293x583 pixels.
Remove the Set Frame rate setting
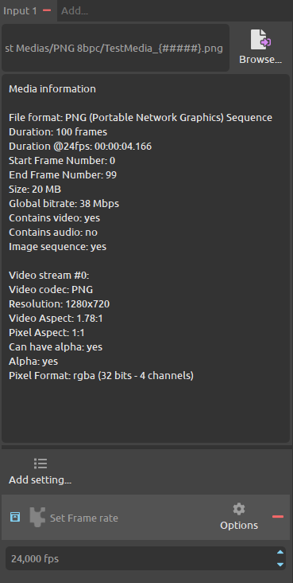pyautogui.click(x=278, y=516)
